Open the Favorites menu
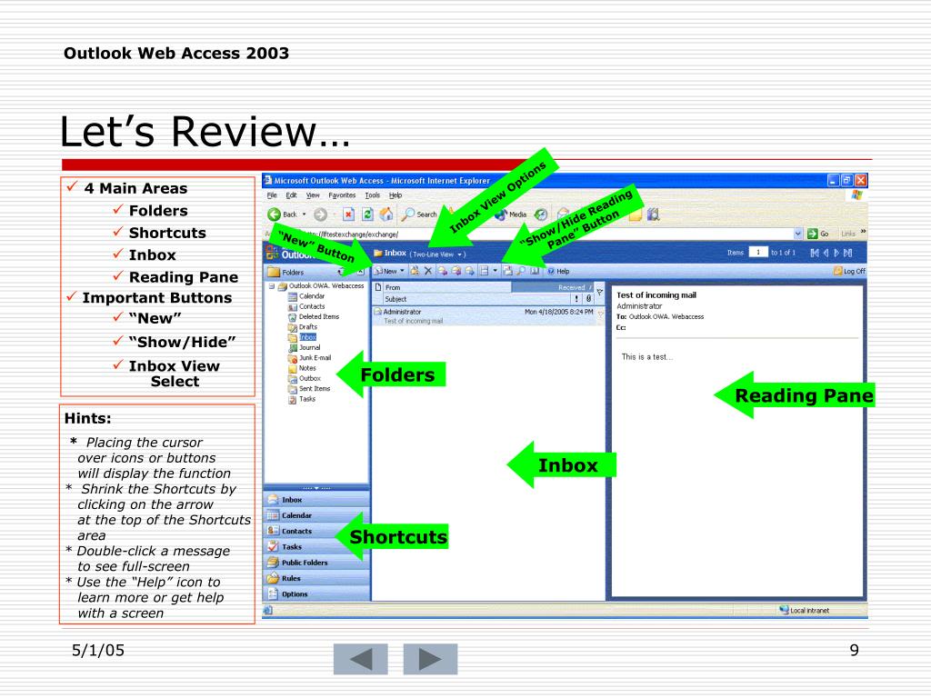931x698 pixels. [342, 195]
